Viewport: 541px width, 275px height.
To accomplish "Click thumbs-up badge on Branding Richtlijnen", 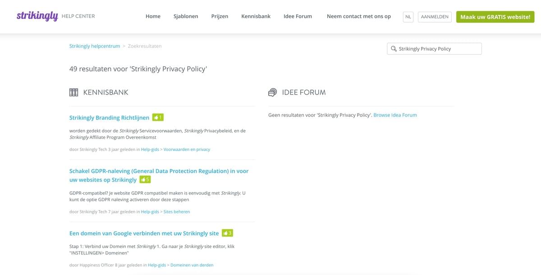I will (157, 117).
